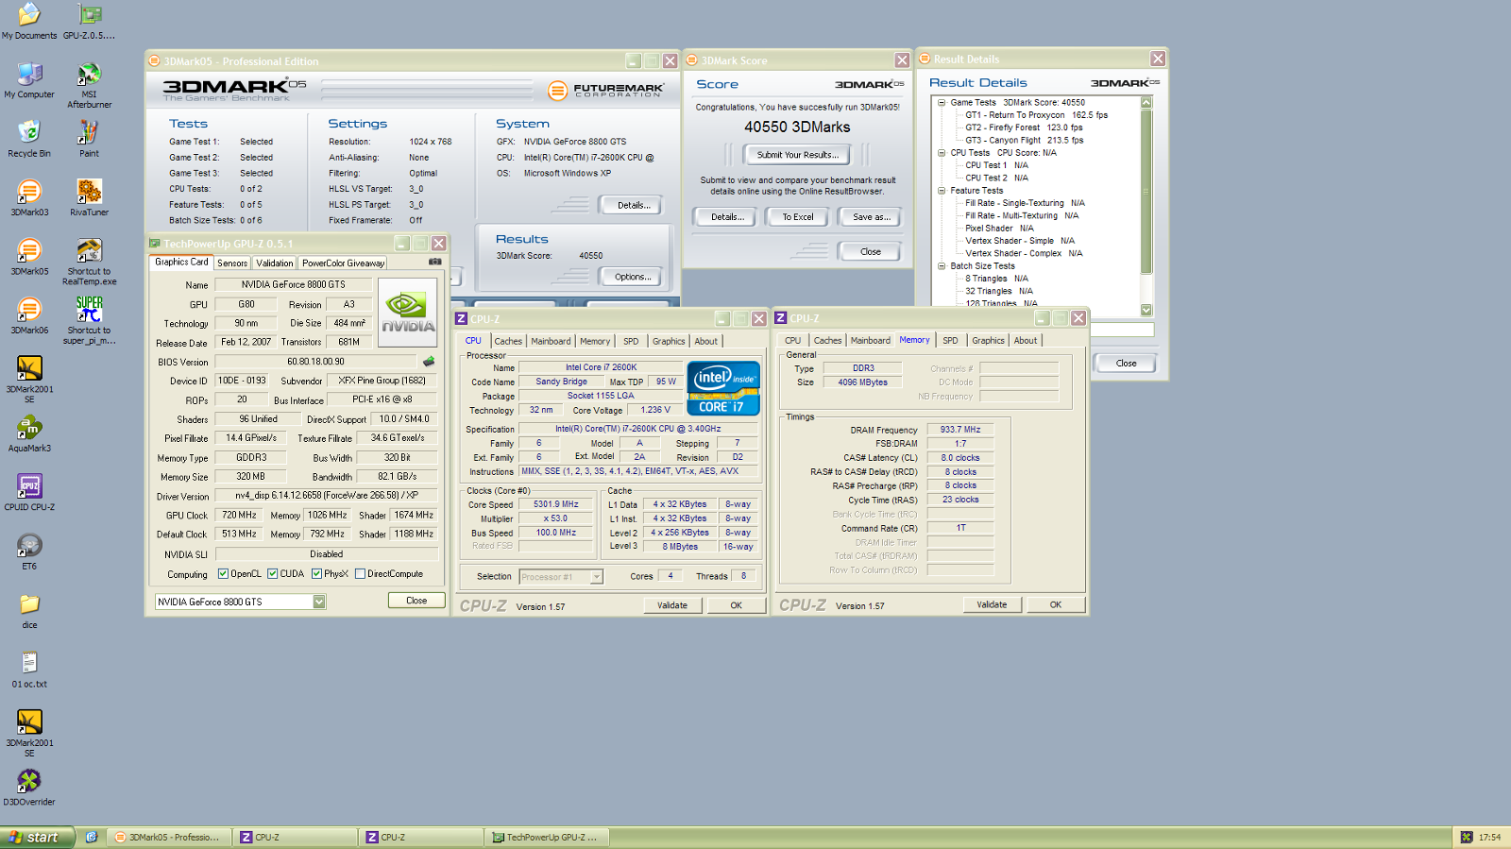Open Processor #1 selection dropdown
Image resolution: width=1511 pixels, height=849 pixels.
597,576
